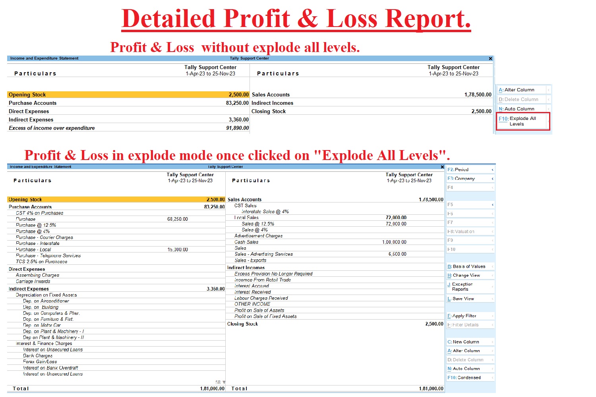Image resolution: width=596 pixels, height=397 pixels.
Task: Expand Depreciation on Fixed Assets group
Action: (46, 295)
